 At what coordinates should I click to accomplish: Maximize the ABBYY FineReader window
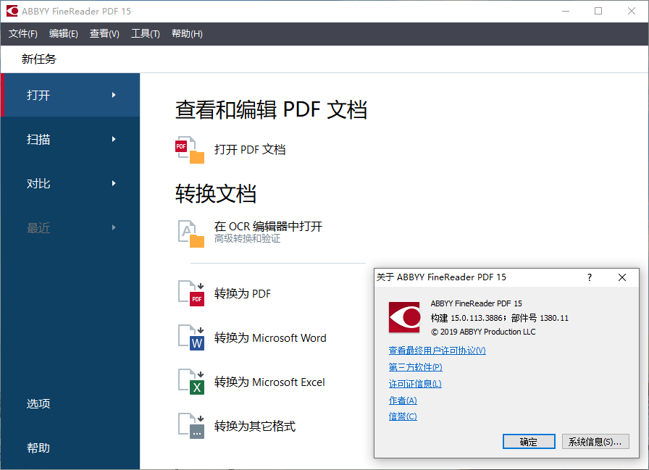(x=598, y=11)
